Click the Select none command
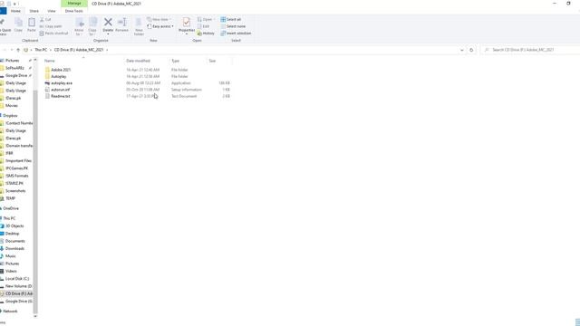The image size is (580, 326). (233, 26)
